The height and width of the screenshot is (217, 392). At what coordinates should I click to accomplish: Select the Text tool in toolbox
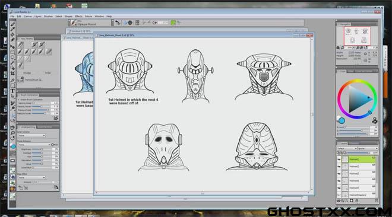coord(12,91)
